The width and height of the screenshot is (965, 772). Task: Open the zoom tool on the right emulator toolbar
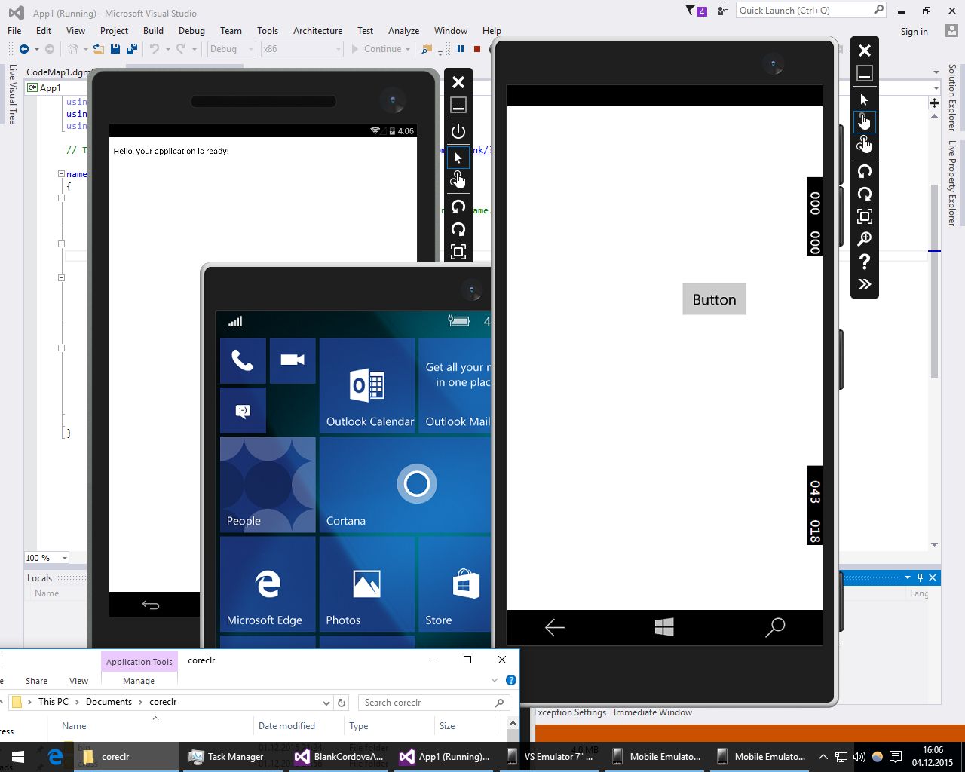(865, 239)
